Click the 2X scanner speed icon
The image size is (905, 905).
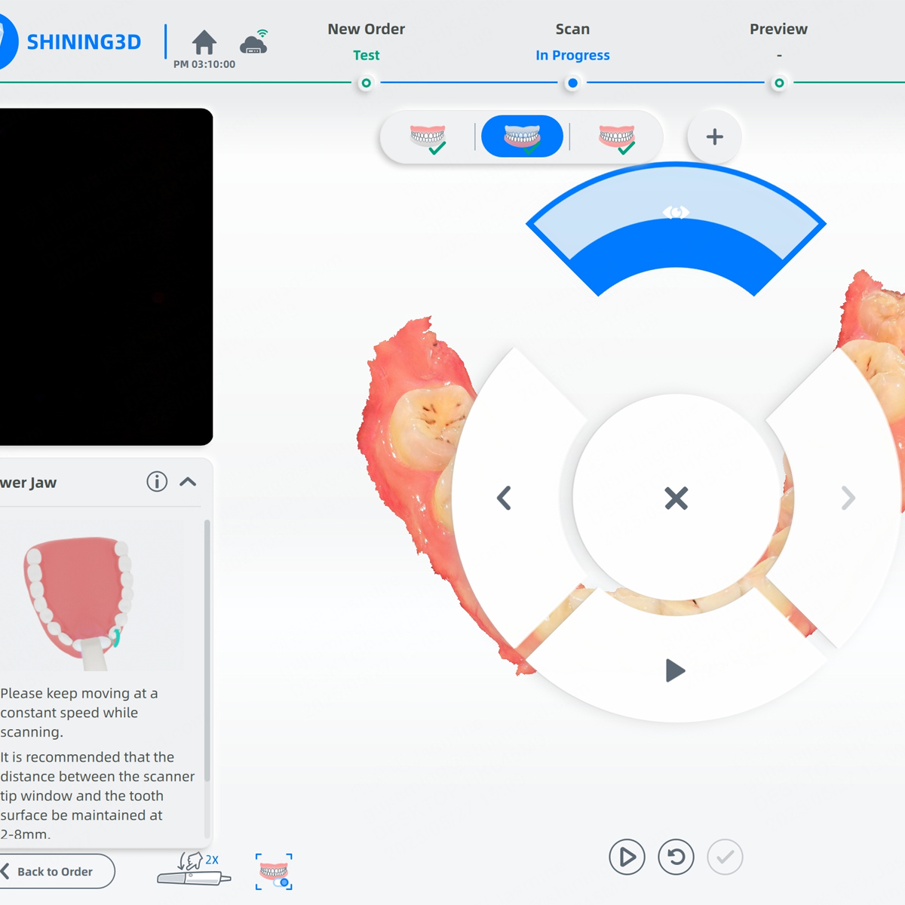195,870
